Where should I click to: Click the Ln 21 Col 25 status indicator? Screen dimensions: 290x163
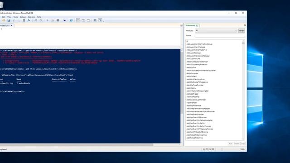(x=208, y=149)
